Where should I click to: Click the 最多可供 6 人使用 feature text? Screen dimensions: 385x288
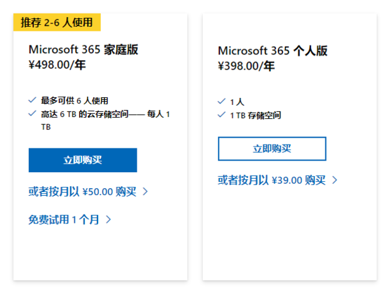click(74, 100)
